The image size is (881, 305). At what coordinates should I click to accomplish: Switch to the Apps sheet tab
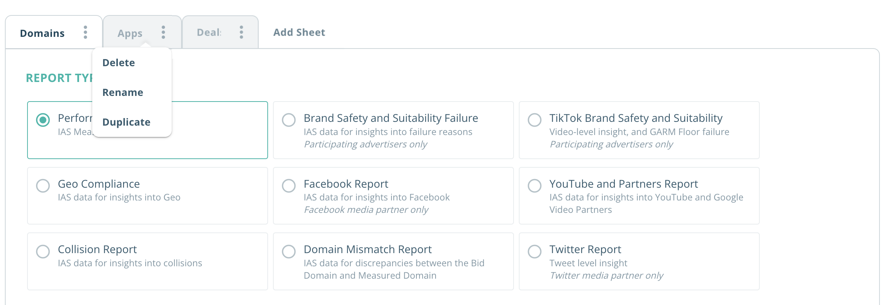coord(130,33)
